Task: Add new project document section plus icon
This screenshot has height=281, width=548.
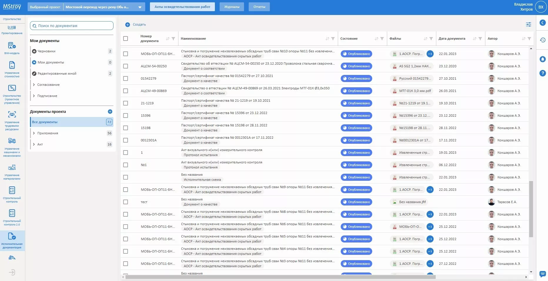Action: (x=110, y=112)
